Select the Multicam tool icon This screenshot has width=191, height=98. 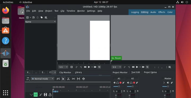click(84, 79)
